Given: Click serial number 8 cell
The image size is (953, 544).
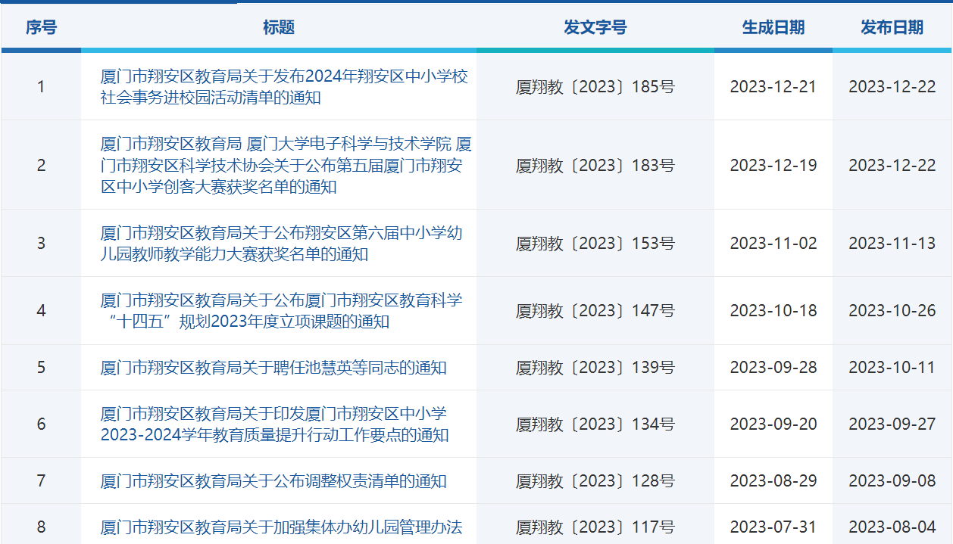Looking at the screenshot, I should (41, 524).
